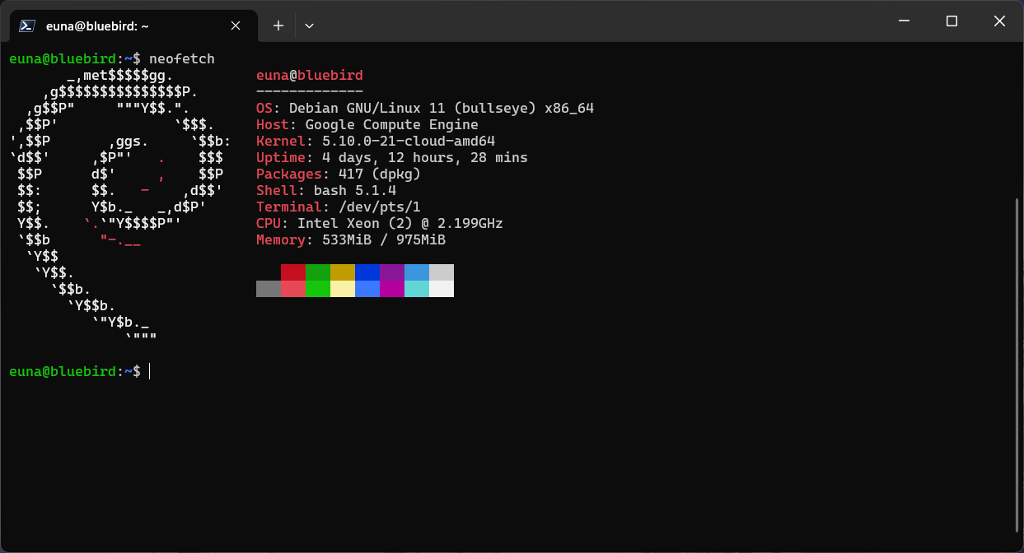The height and width of the screenshot is (553, 1024).
Task: Click the dark green color block
Action: coord(318,272)
